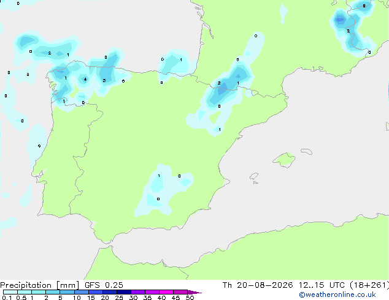The image size is (389, 300).
Task: Click the lightest 0.1 mm legend swatch
Action: [10, 292]
